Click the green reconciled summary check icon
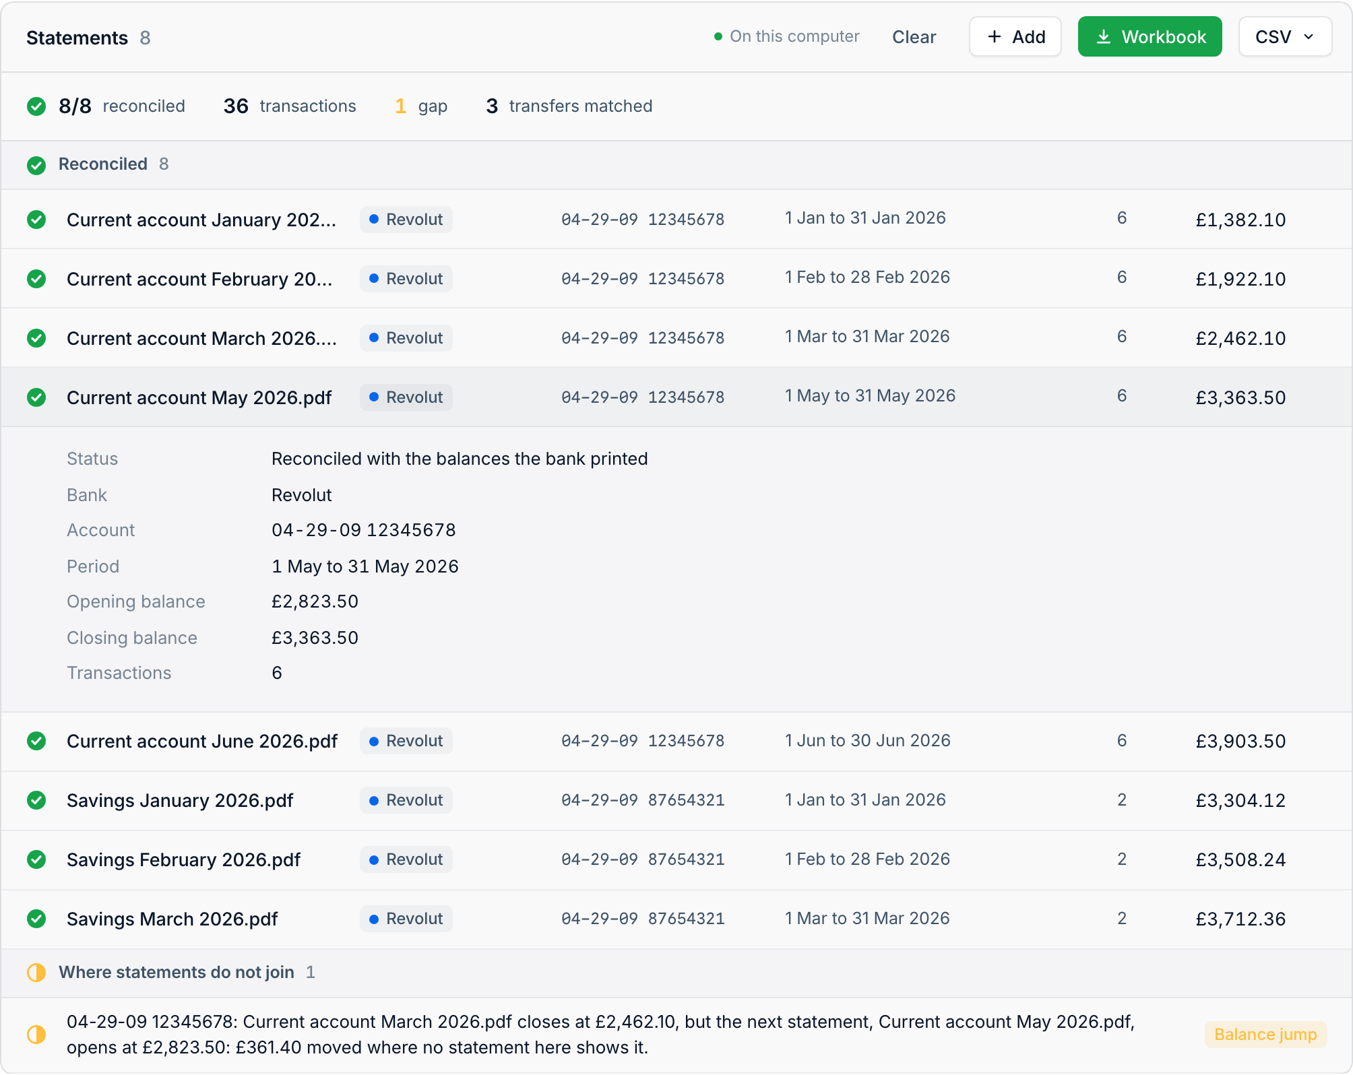 [x=36, y=106]
